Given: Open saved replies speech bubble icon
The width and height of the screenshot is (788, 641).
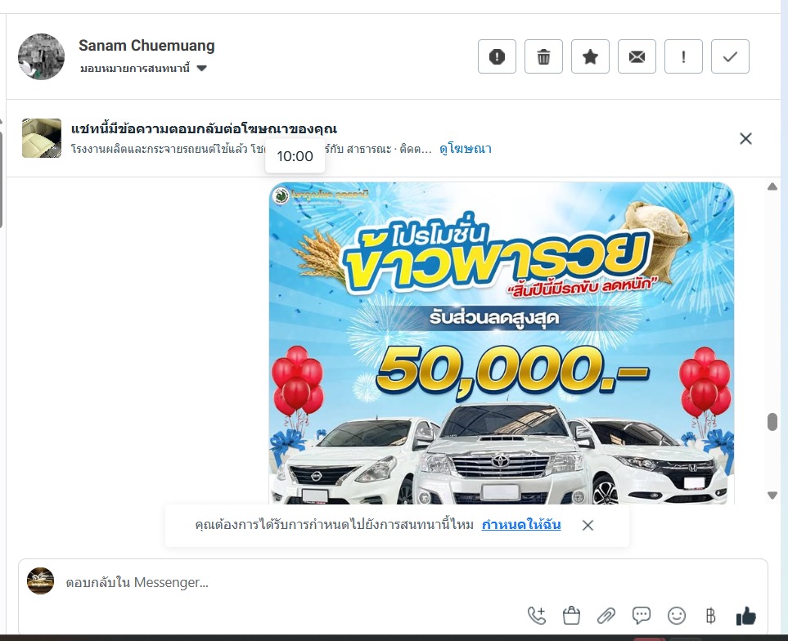Looking at the screenshot, I should point(642,616).
